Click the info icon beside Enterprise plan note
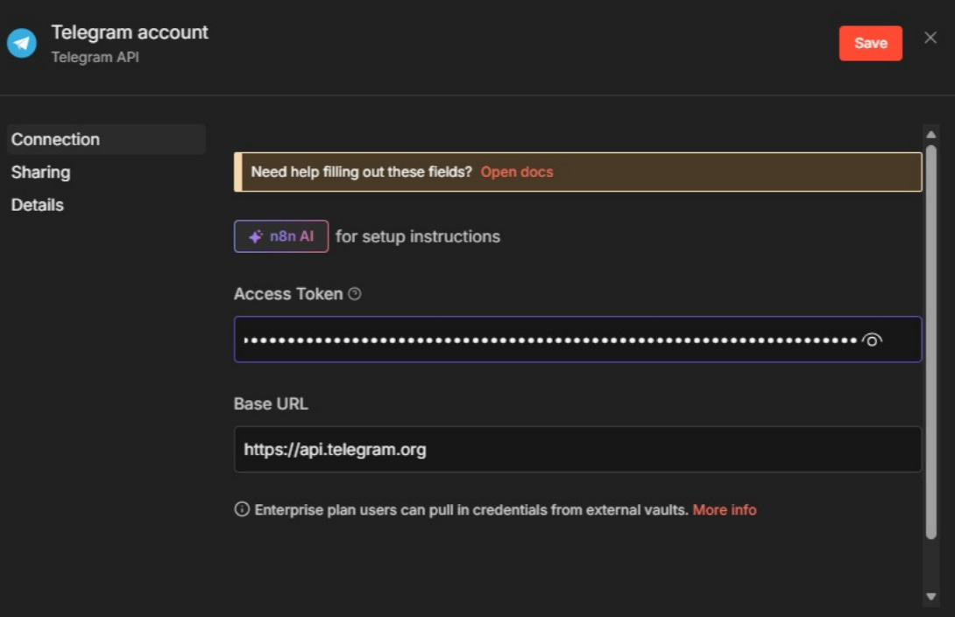Viewport: 955px width, 617px height. (242, 509)
